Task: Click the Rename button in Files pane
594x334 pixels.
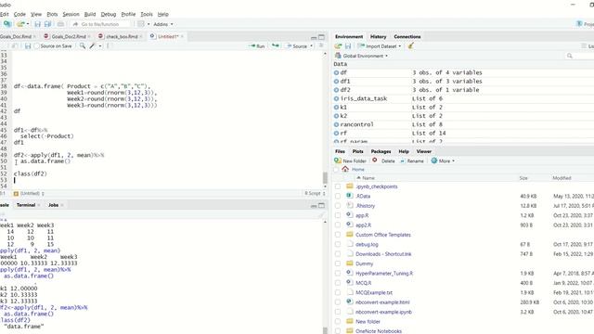Action: [412, 161]
